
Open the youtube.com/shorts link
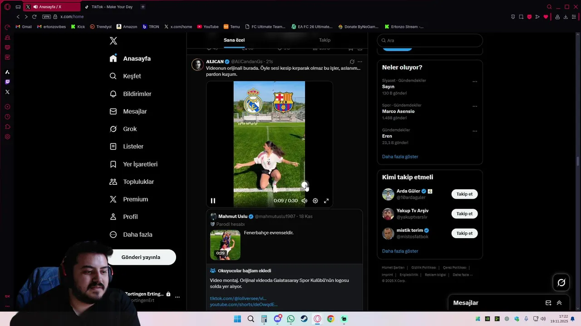(x=244, y=305)
